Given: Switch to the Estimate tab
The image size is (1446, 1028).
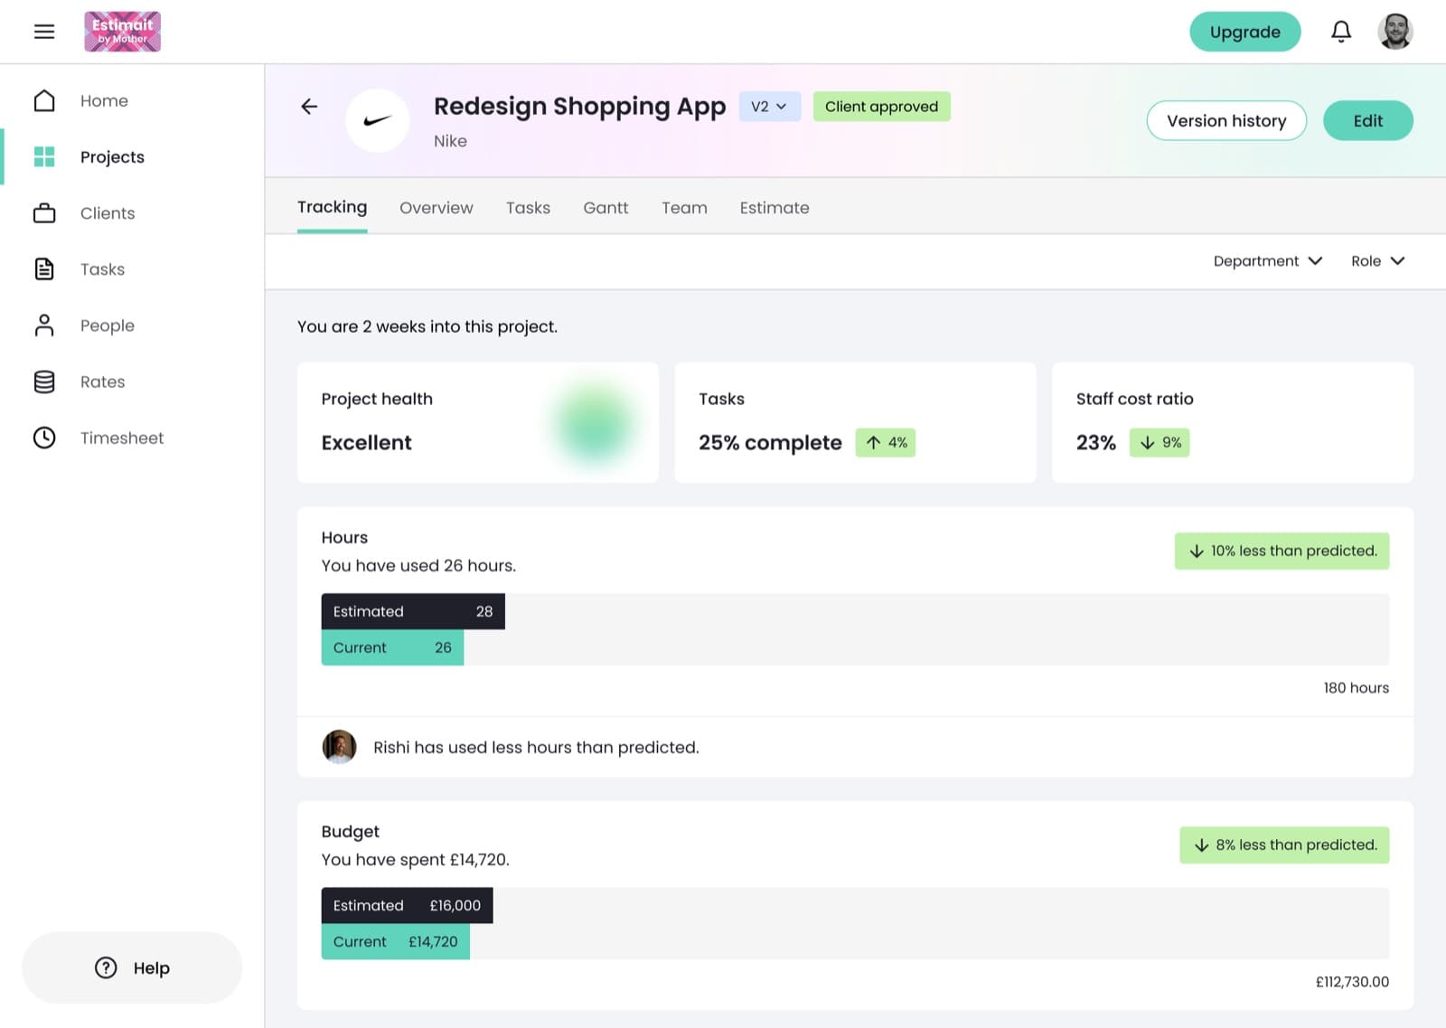Looking at the screenshot, I should (x=775, y=208).
